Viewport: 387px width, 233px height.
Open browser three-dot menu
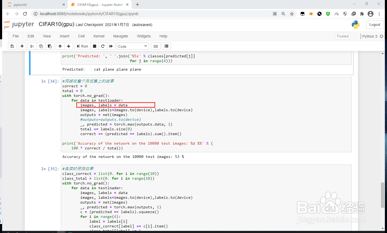(379, 14)
